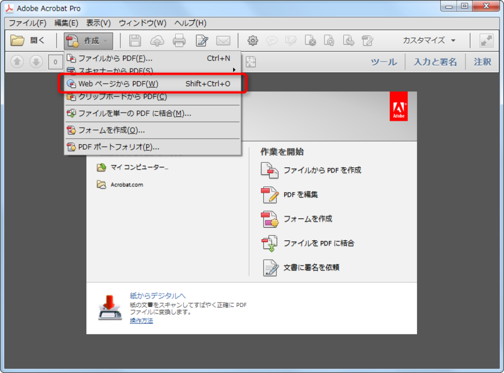This screenshot has height=373, width=504.
Task: Click the Settings gear icon
Action: [253, 41]
